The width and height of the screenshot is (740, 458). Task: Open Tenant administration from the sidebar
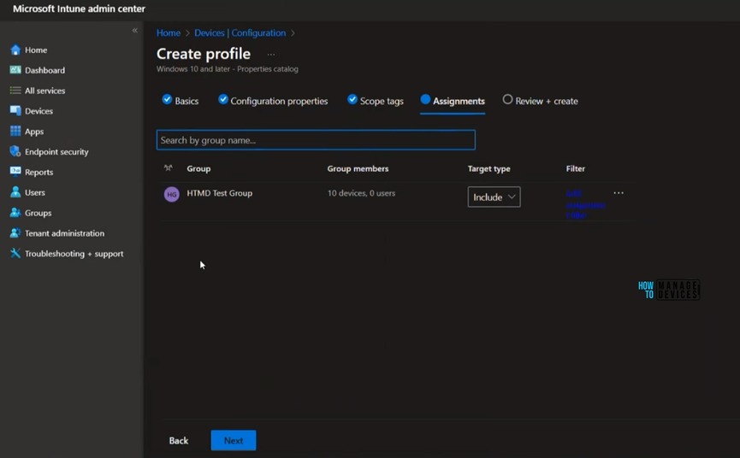click(65, 232)
